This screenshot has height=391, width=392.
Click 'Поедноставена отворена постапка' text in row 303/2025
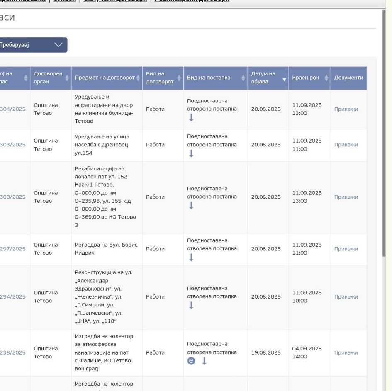coord(212,141)
